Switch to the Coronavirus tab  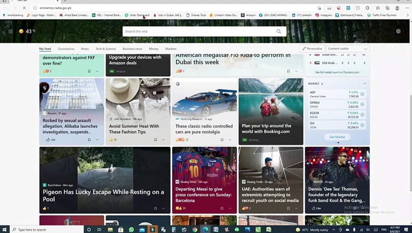click(x=66, y=49)
